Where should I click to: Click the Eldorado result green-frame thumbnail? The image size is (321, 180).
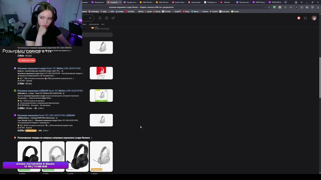[101, 95]
